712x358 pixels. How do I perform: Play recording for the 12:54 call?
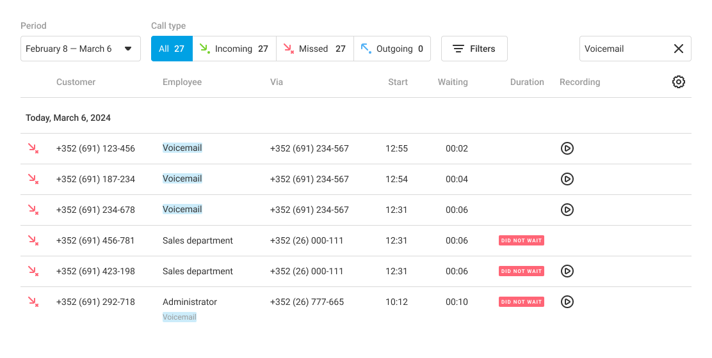tap(567, 179)
